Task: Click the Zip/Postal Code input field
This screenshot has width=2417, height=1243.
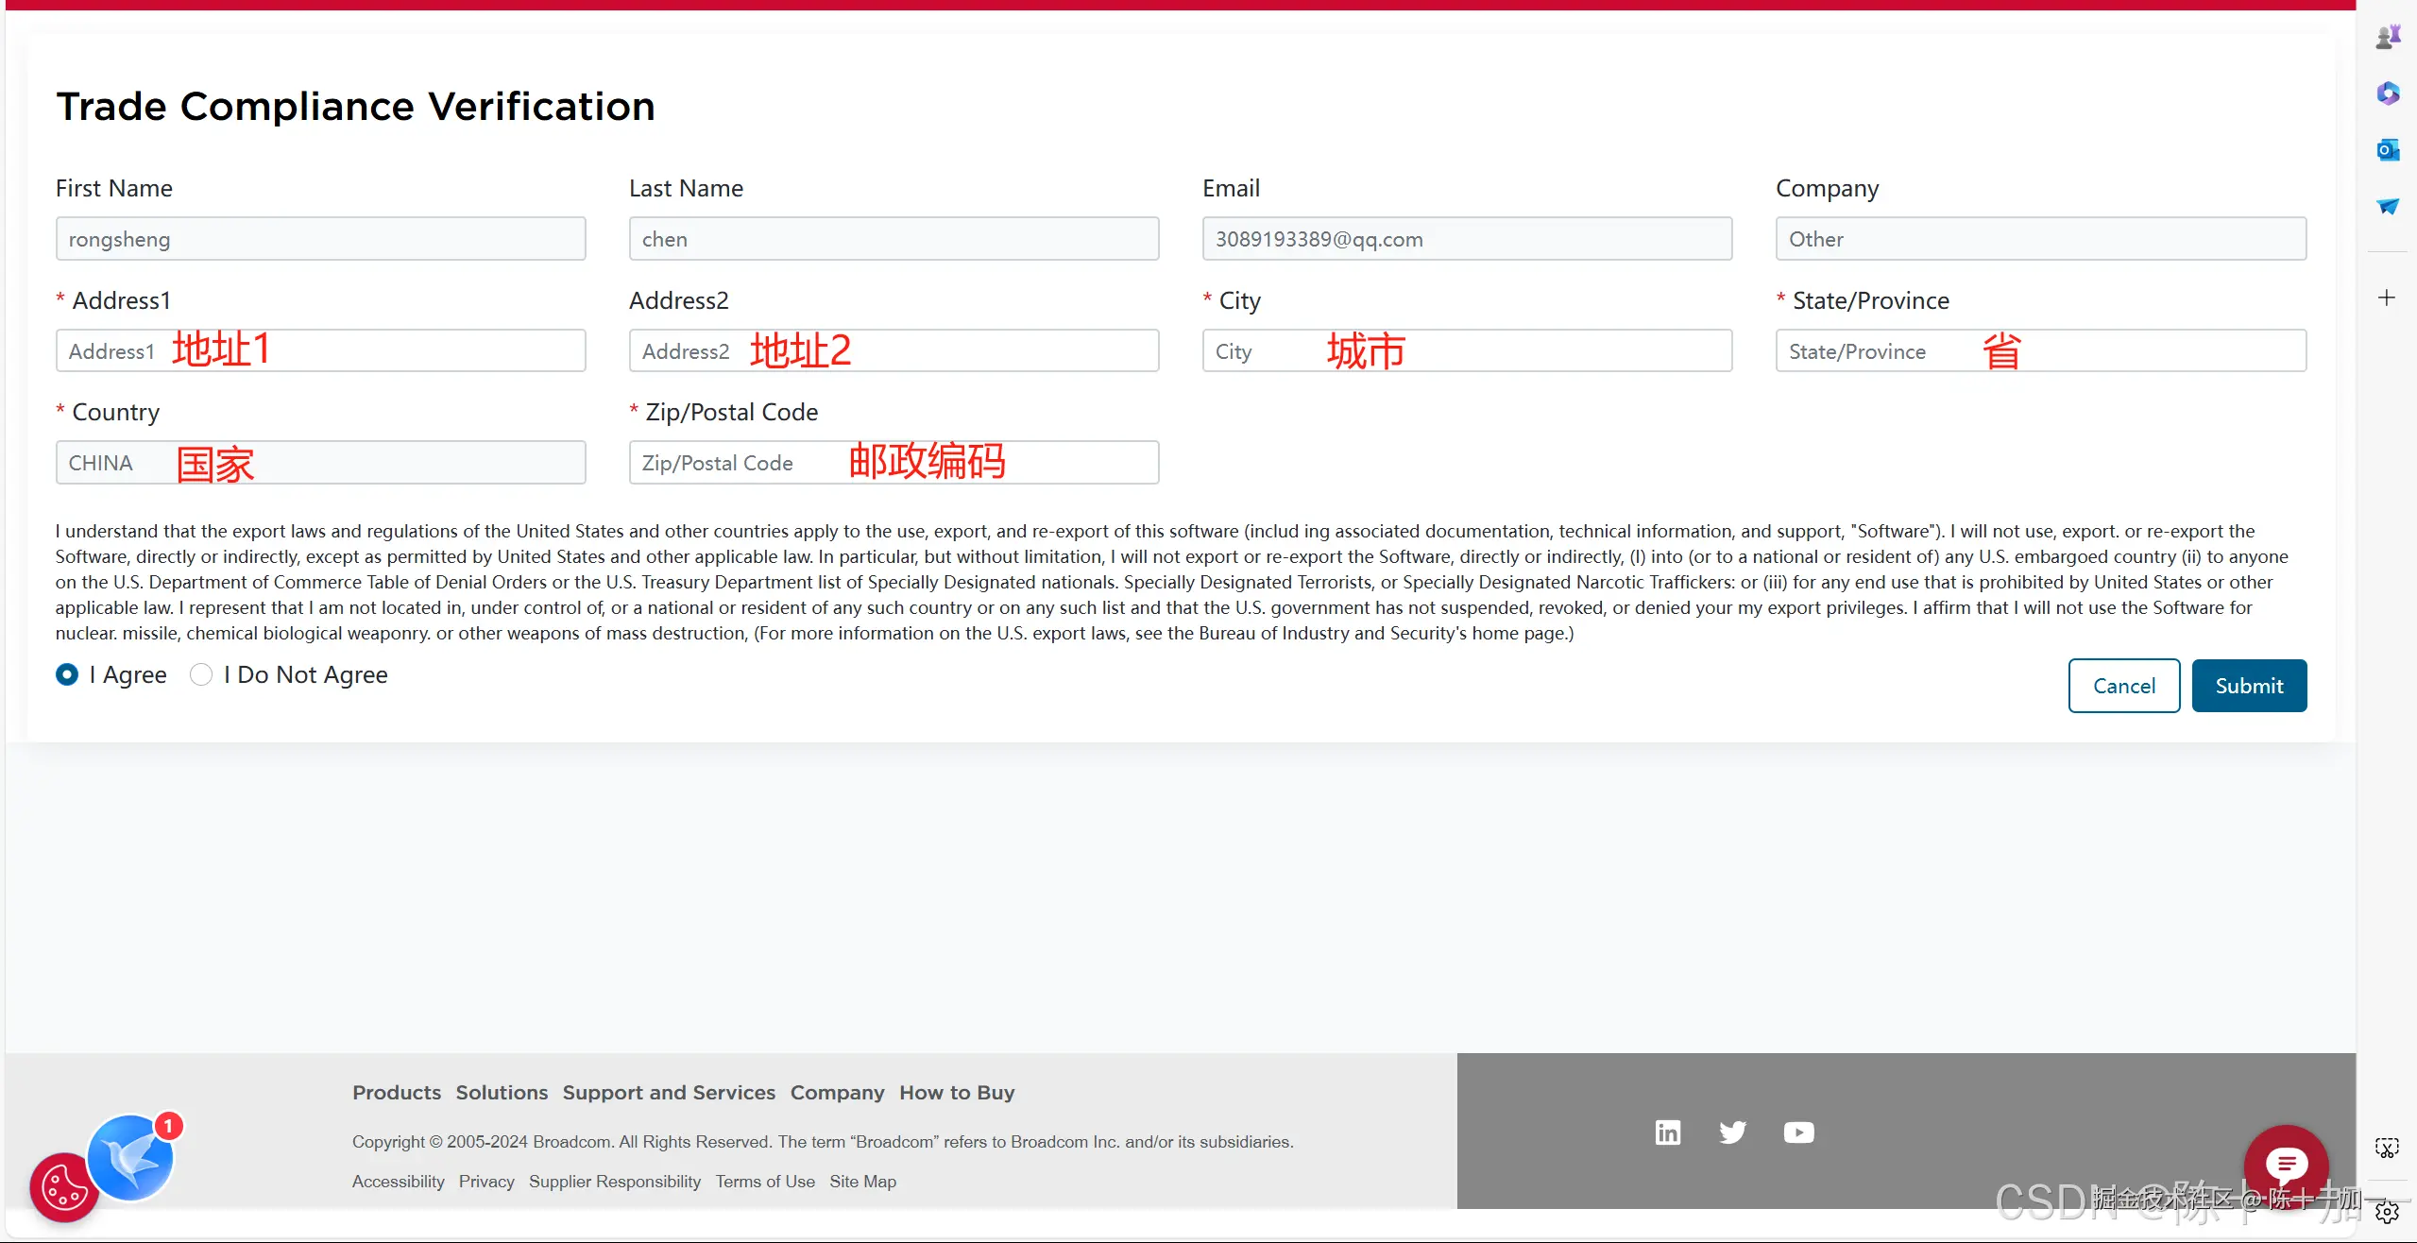Action: click(x=894, y=463)
